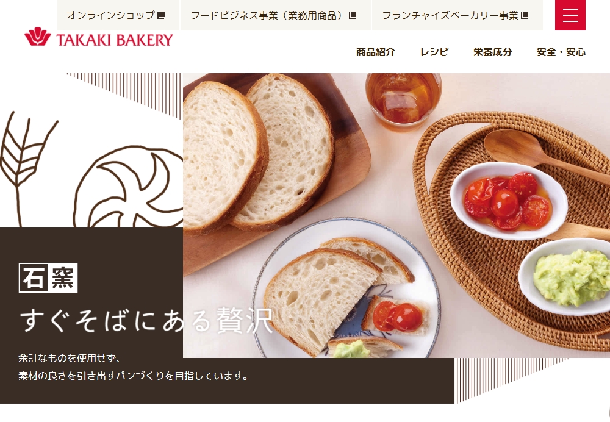Click the round bread outline illustration
The width and height of the screenshot is (610, 422).
click(128, 188)
